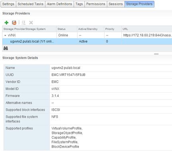Viewport: 172px width, 151px height.
Task: Sort by the Status column header
Action: point(67,29)
